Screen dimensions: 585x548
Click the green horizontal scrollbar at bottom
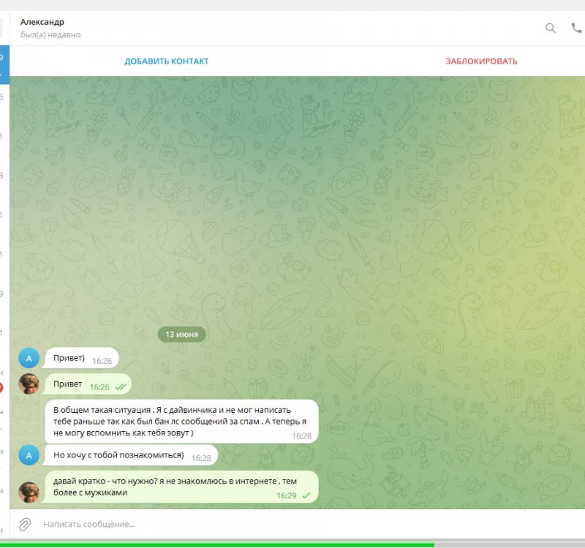[219, 544]
